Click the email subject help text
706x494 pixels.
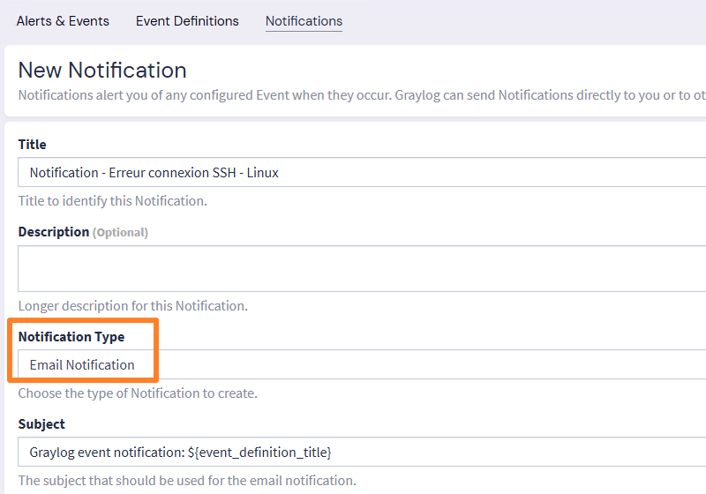point(187,481)
